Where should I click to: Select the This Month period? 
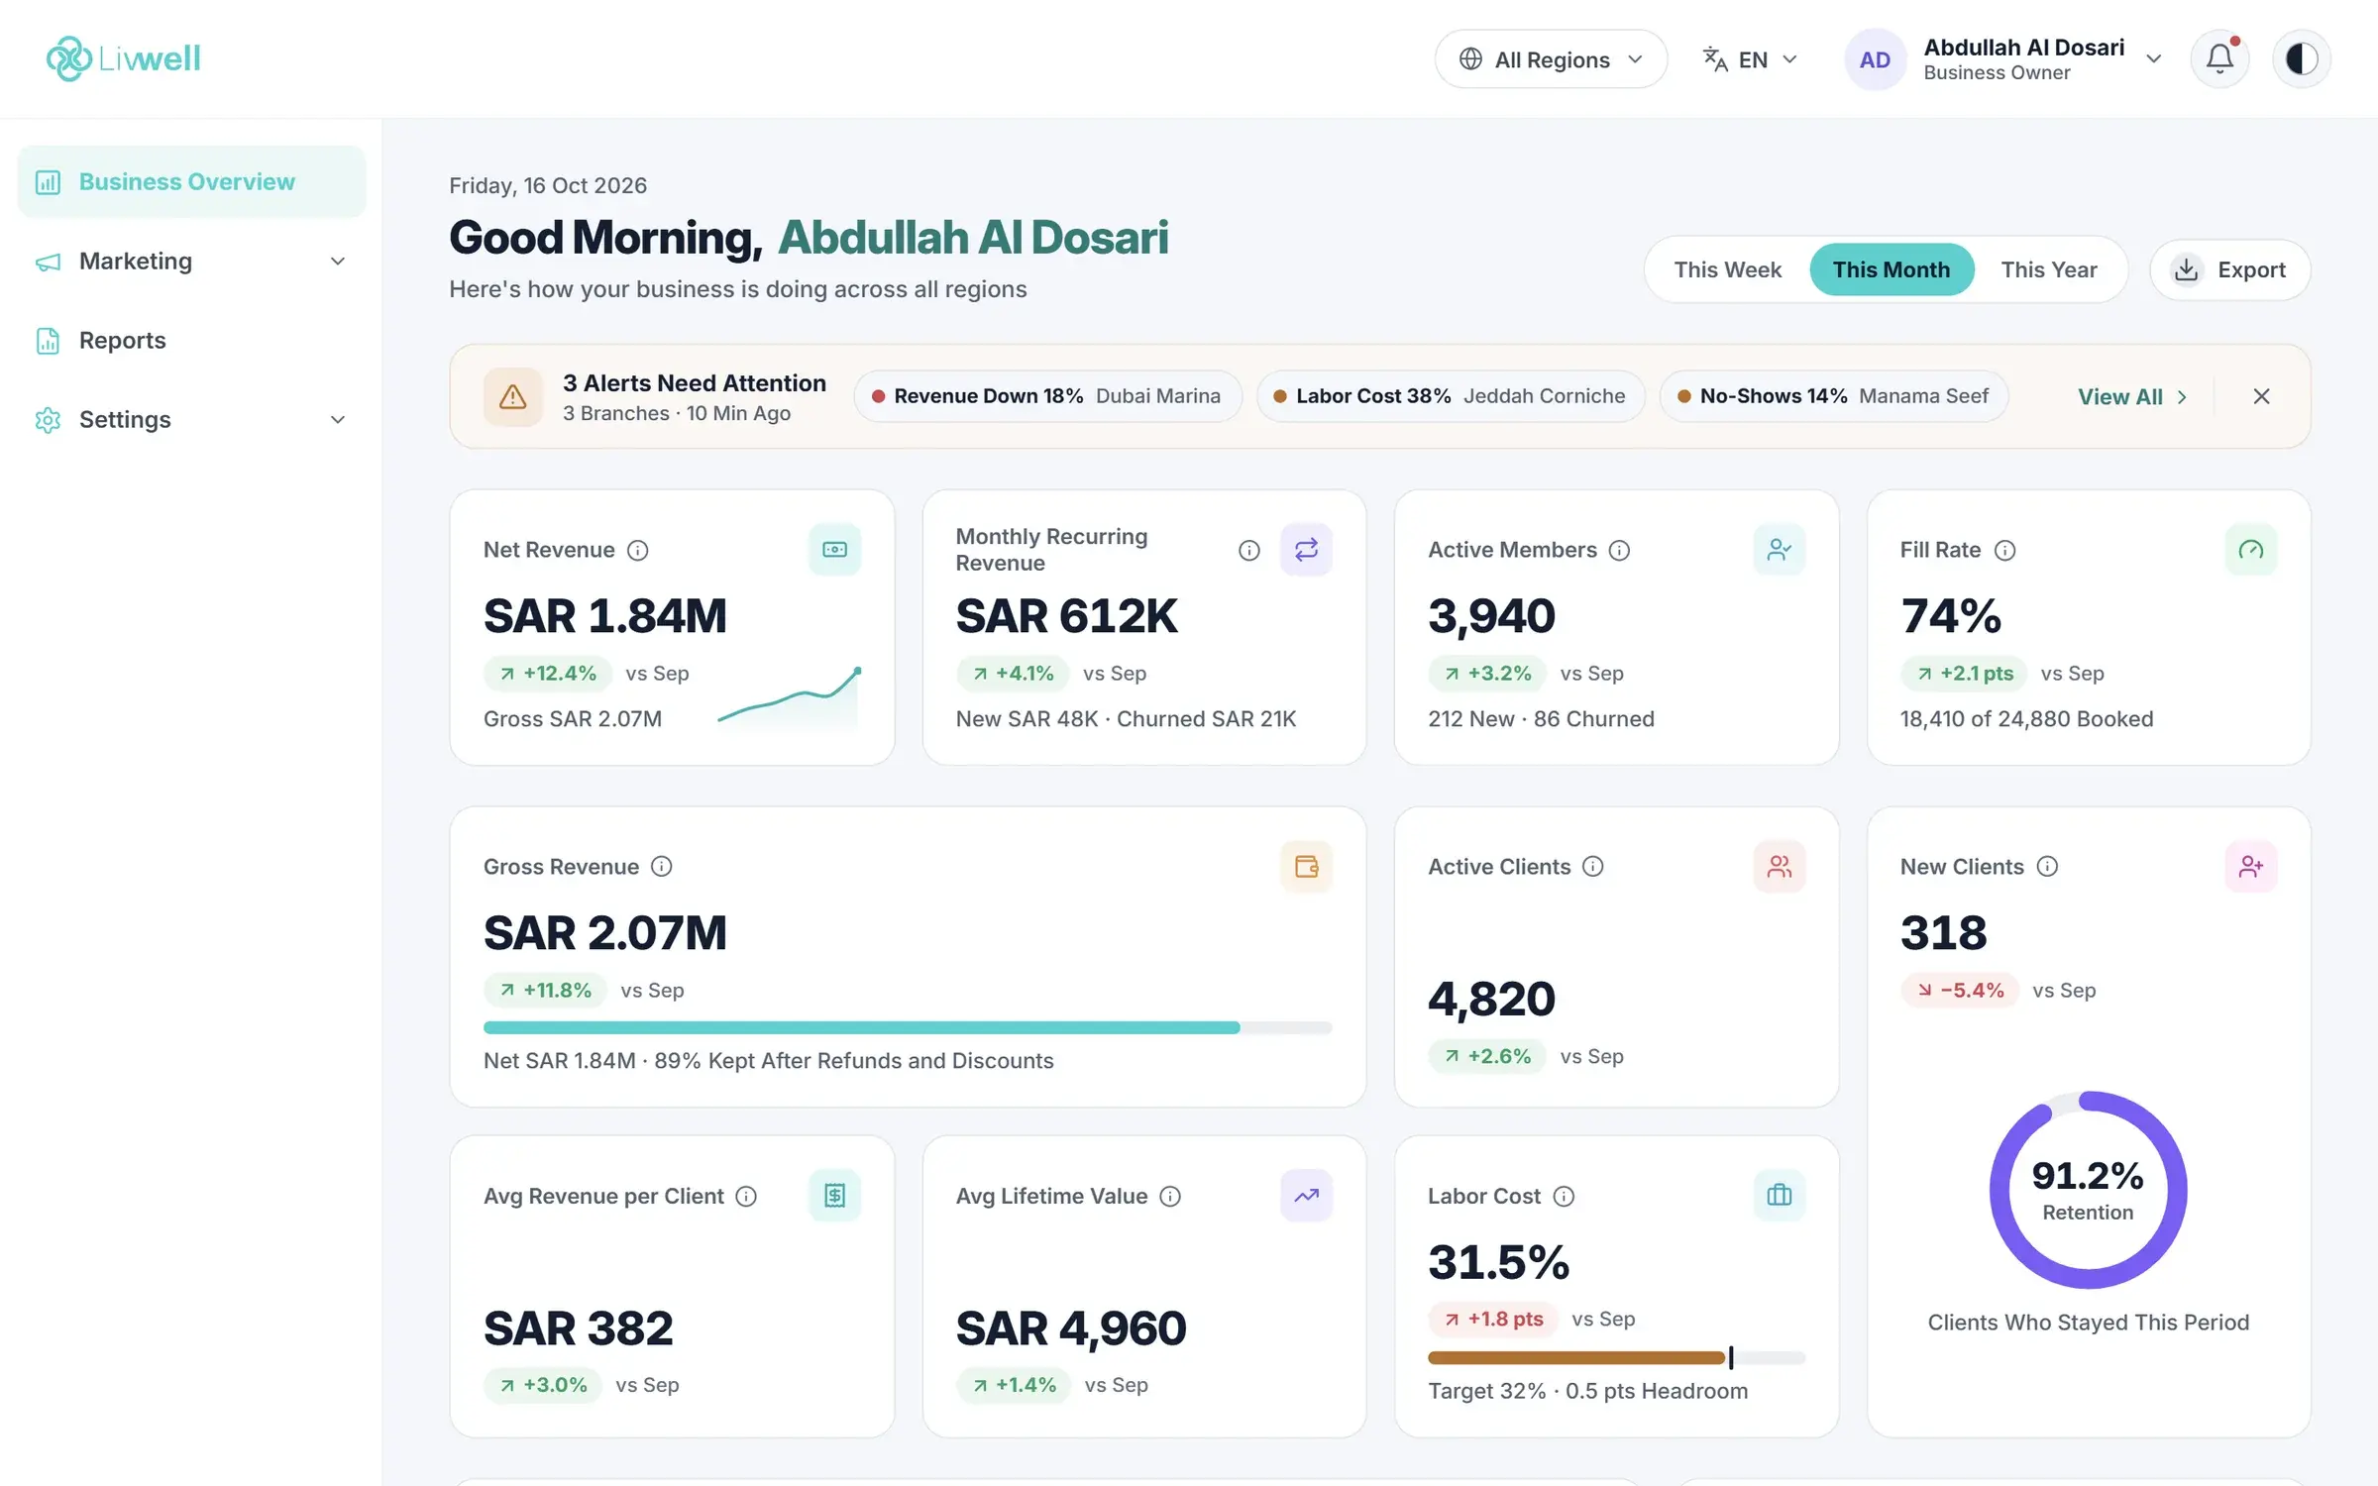point(1891,269)
